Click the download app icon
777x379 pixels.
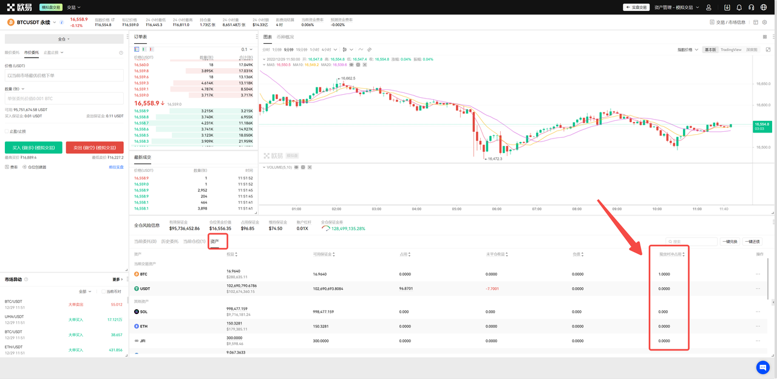pos(727,7)
